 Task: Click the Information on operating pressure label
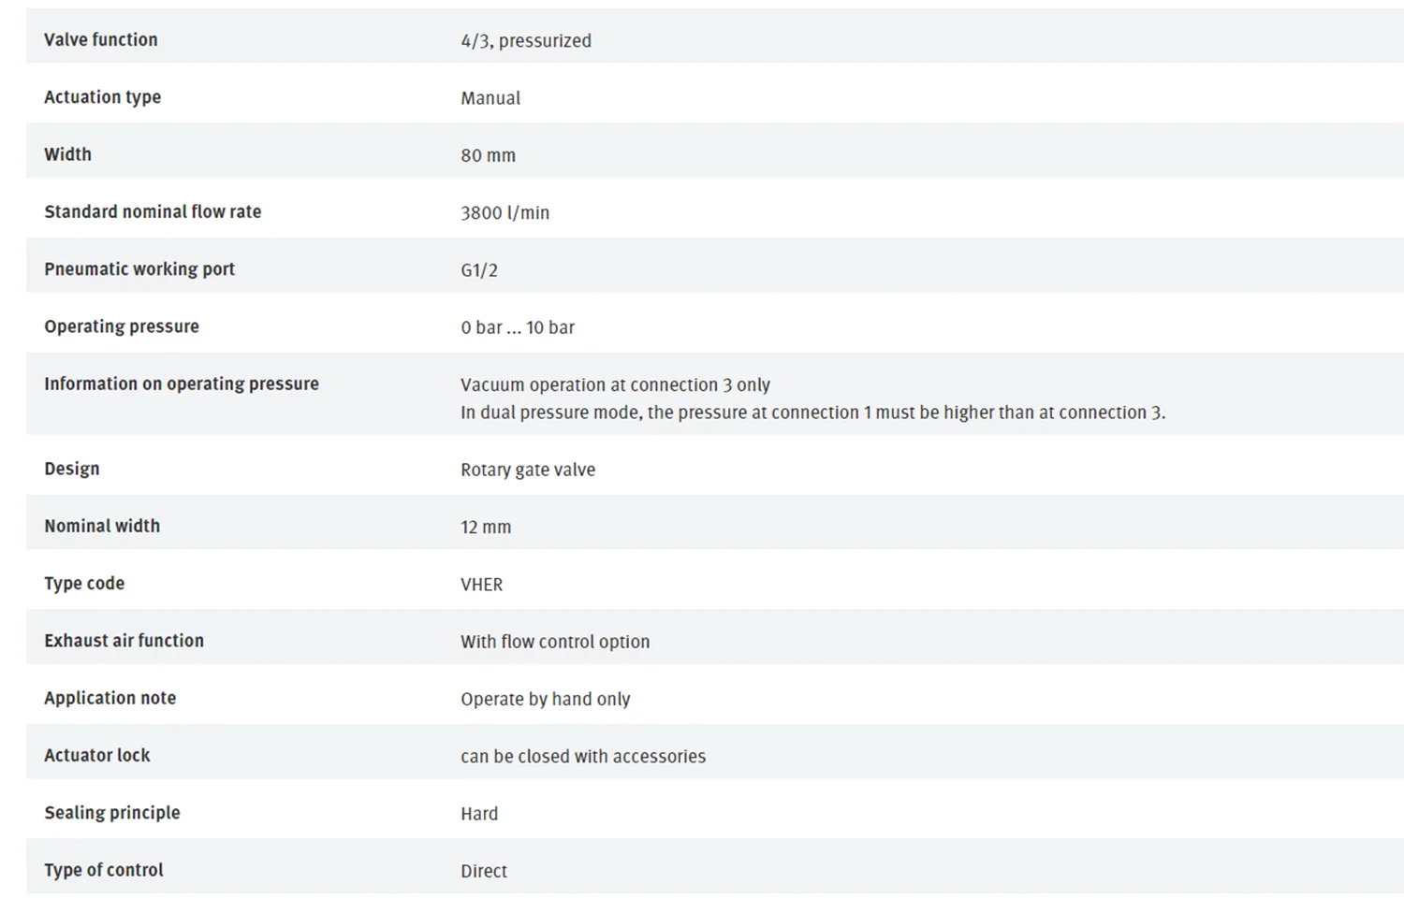[182, 384]
